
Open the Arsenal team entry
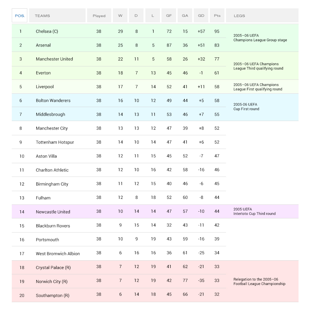pyautogui.click(x=43, y=45)
